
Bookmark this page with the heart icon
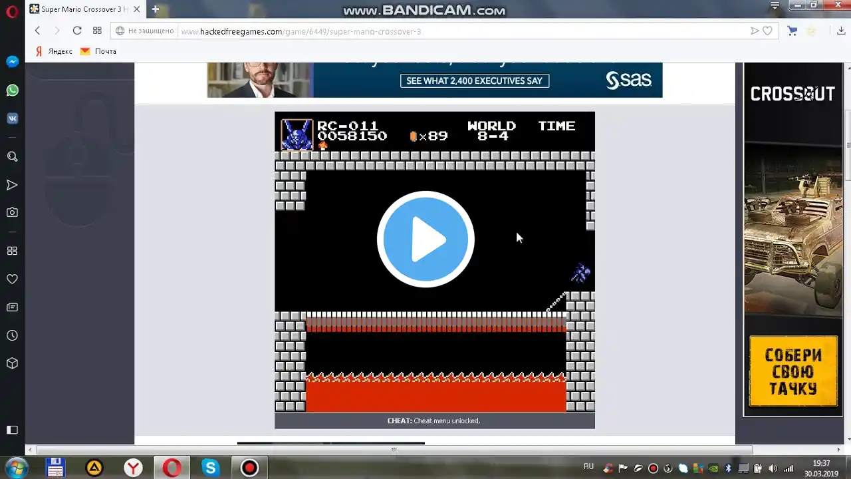click(x=767, y=31)
